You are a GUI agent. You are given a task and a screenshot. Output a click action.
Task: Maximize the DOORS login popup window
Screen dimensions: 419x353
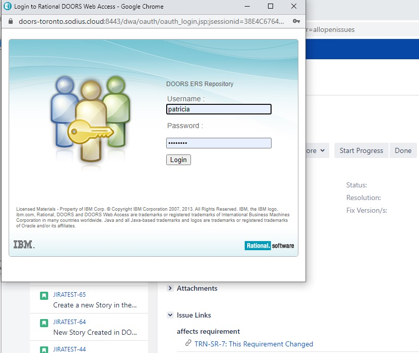(x=271, y=7)
